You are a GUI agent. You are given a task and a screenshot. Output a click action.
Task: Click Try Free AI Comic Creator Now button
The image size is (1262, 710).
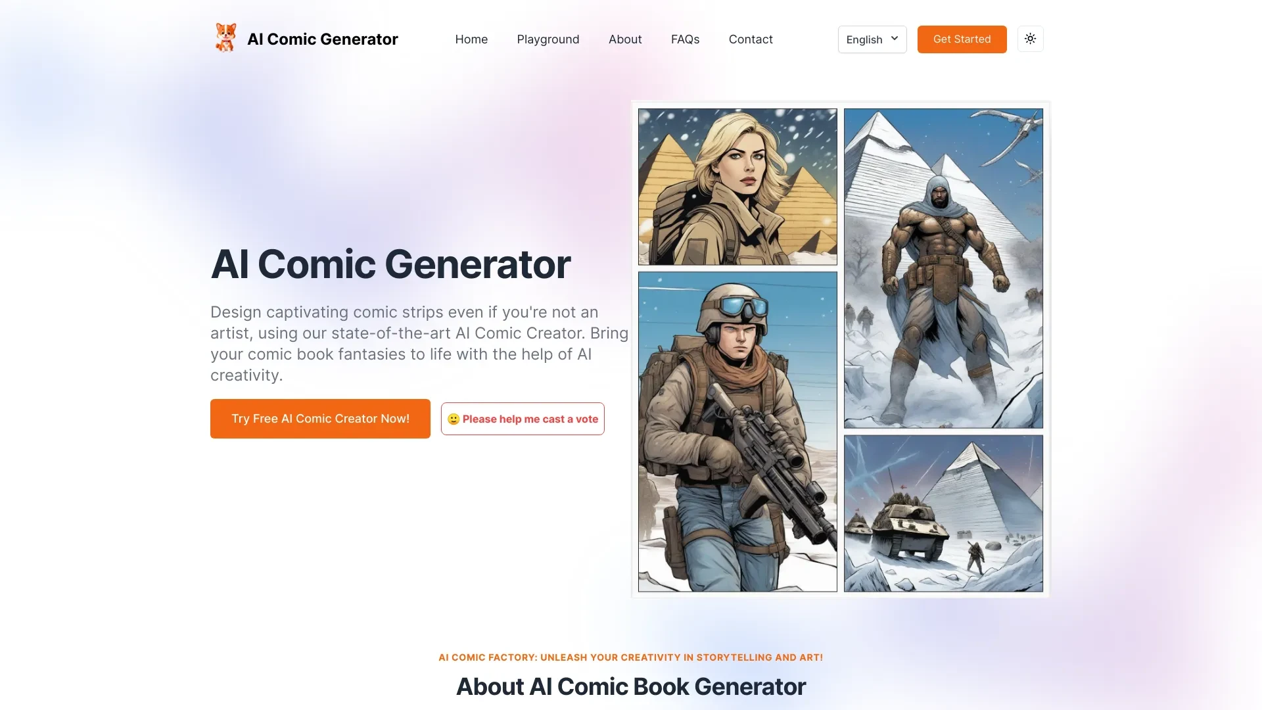click(x=320, y=419)
